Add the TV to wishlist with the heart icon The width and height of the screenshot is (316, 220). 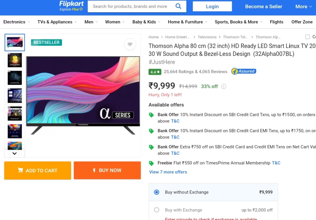130,44
